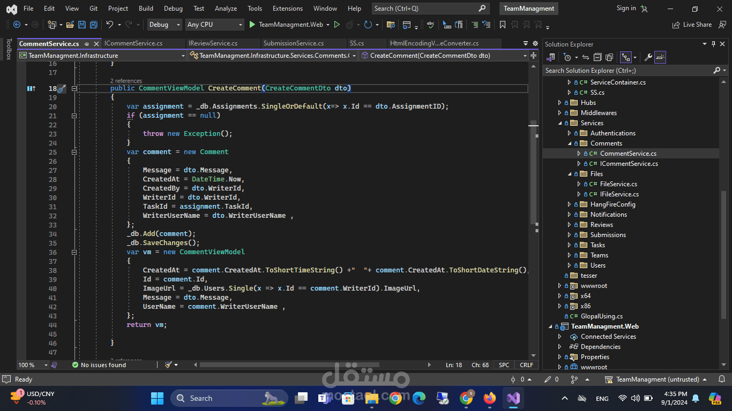Collapse the var vm initializer outline at line 36
Screen dimensions: 732x411
(74, 252)
